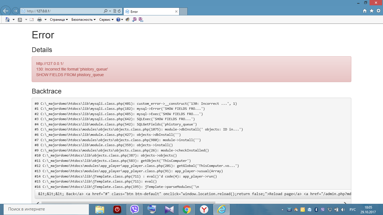The height and width of the screenshot is (215, 383).
Task: Select the Error tab
Action: pos(151,11)
